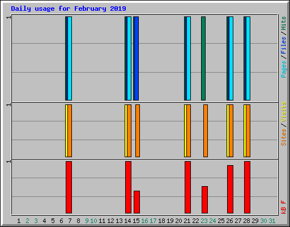Screen dimensions: 290x227
Task: Click the red "KB F" legend label
Action: click(x=284, y=207)
